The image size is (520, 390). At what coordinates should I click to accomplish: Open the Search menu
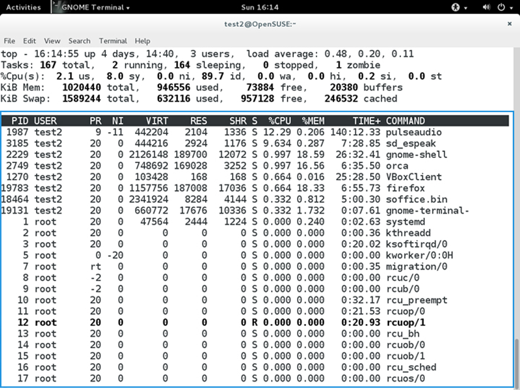(79, 41)
